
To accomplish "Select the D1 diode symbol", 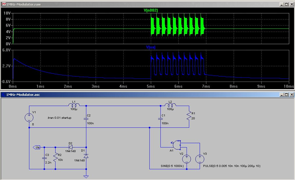I will pos(86,156).
